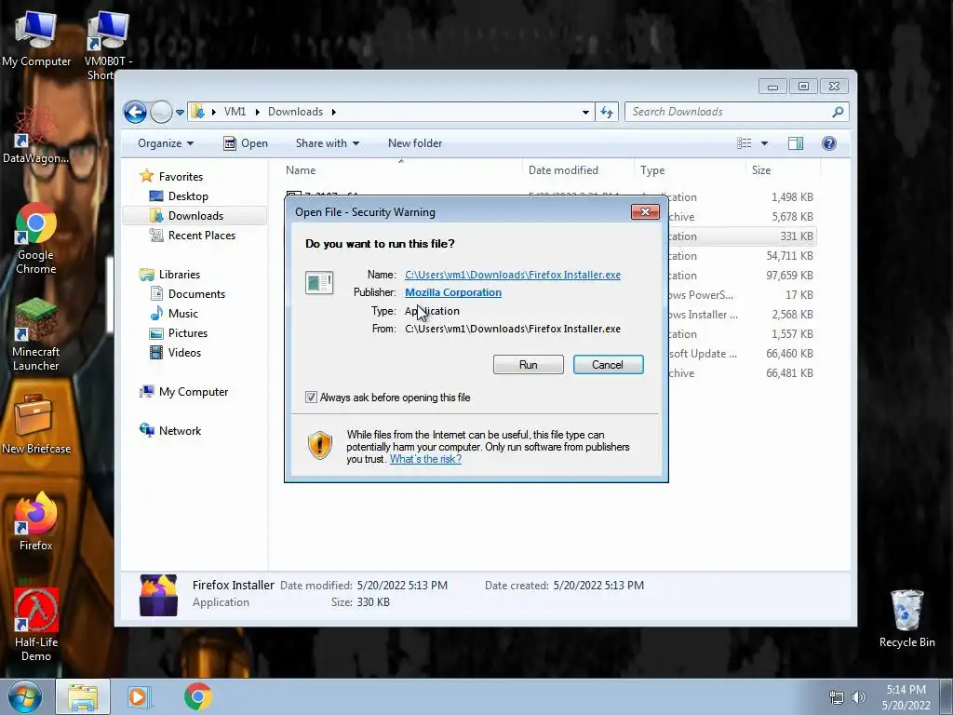Open recent pages dropdown beside forward button

click(180, 113)
